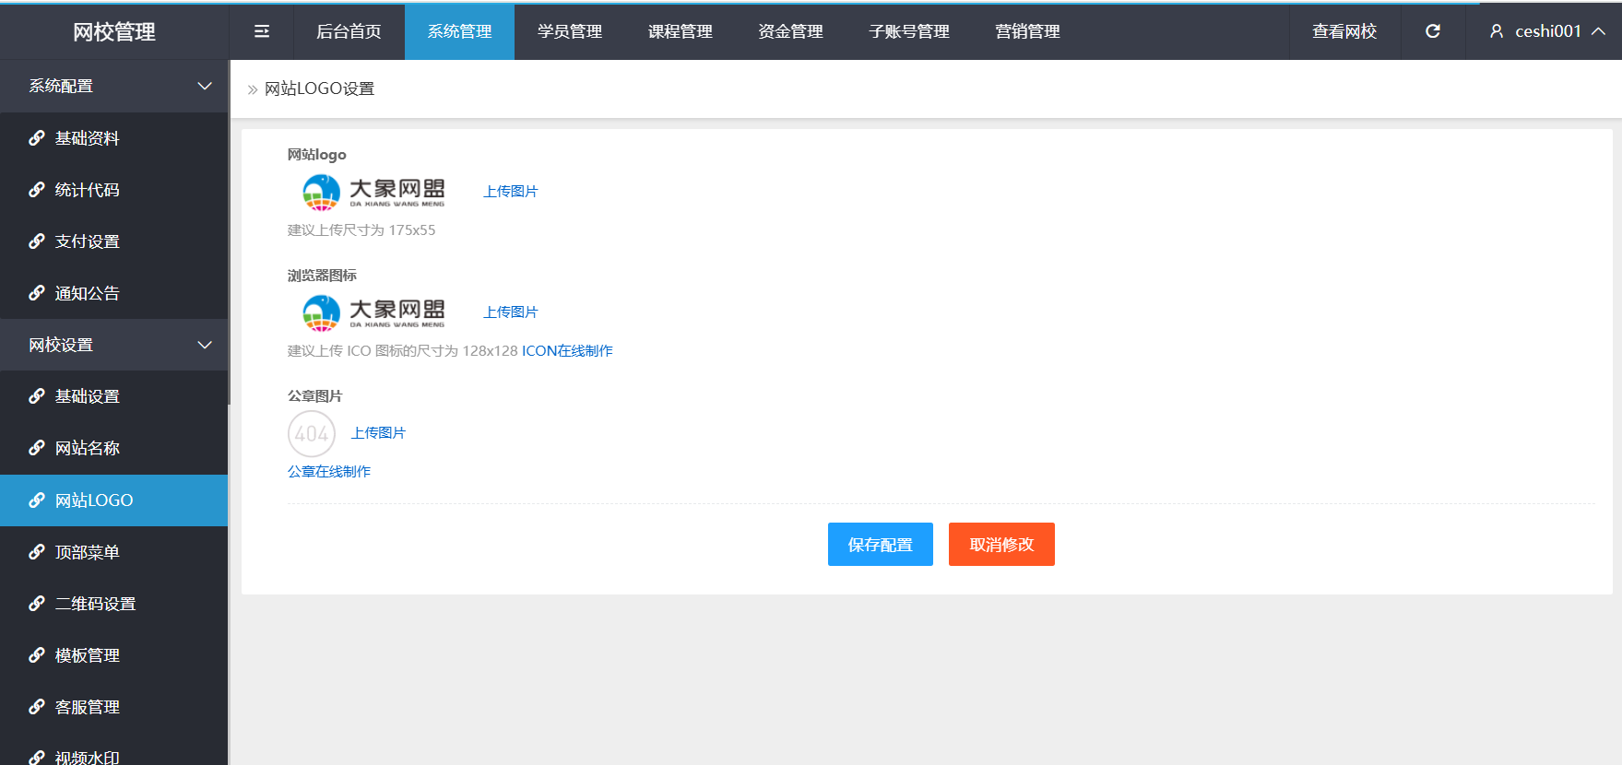Click the 网校管理 header title
The image size is (1622, 765).
coord(114,32)
